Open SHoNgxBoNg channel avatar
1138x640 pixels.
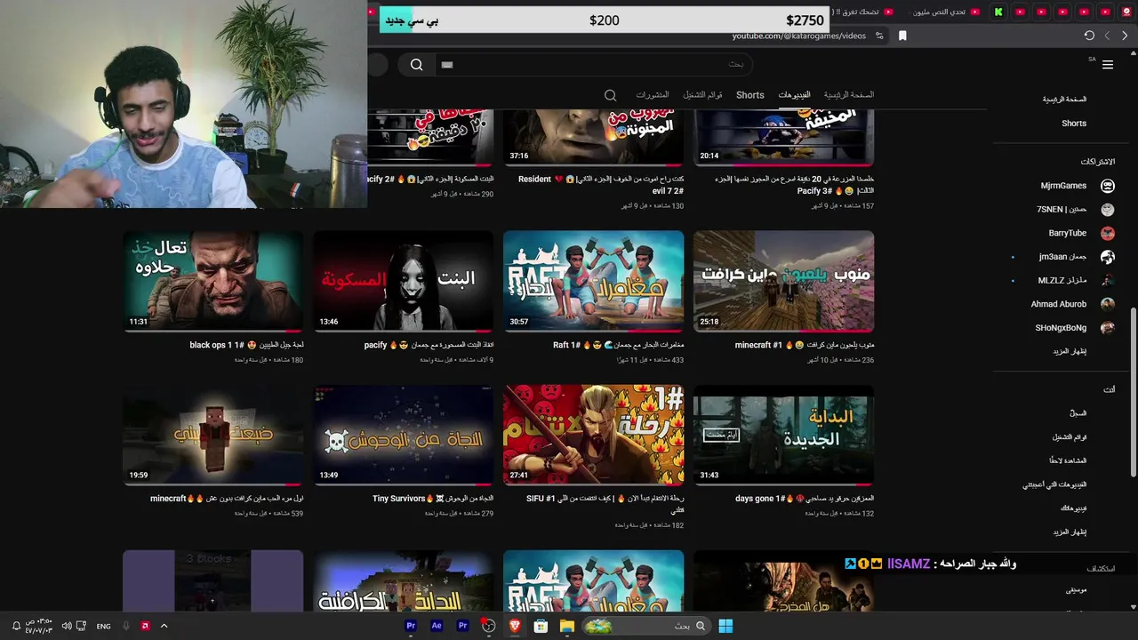tap(1108, 328)
